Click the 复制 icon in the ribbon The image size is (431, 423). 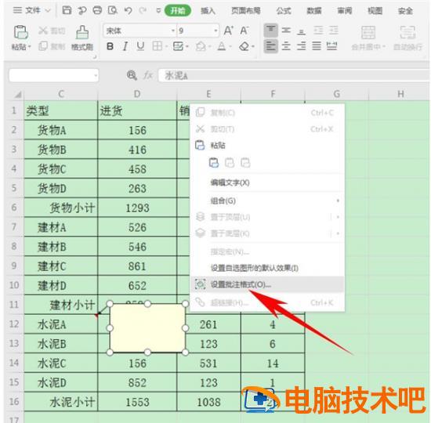click(43, 46)
